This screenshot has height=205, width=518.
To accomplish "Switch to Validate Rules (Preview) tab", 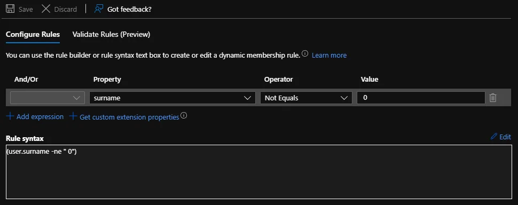I will tap(111, 34).
